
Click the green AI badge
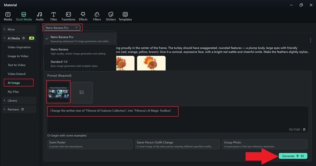pyautogui.click(x=32, y=38)
